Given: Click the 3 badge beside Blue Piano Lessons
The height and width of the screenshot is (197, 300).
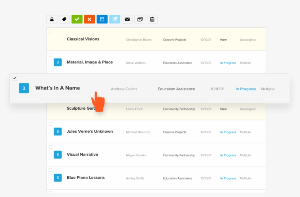Looking at the screenshot, I should pos(57,178).
